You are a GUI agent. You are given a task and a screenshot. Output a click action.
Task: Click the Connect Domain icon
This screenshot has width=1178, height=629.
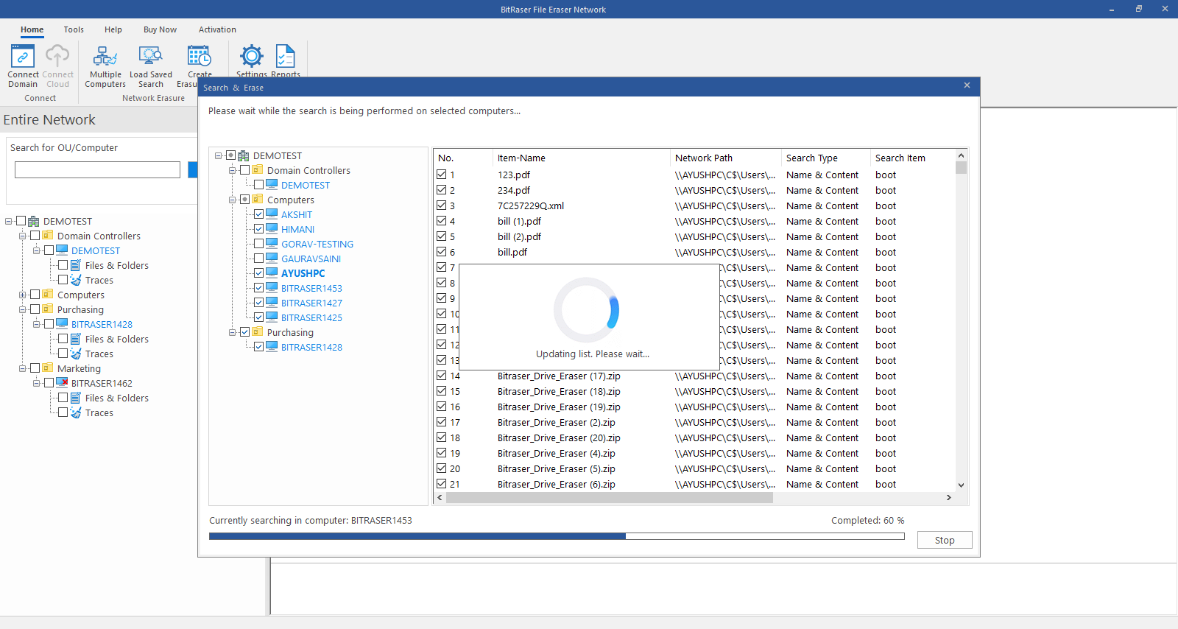23,56
